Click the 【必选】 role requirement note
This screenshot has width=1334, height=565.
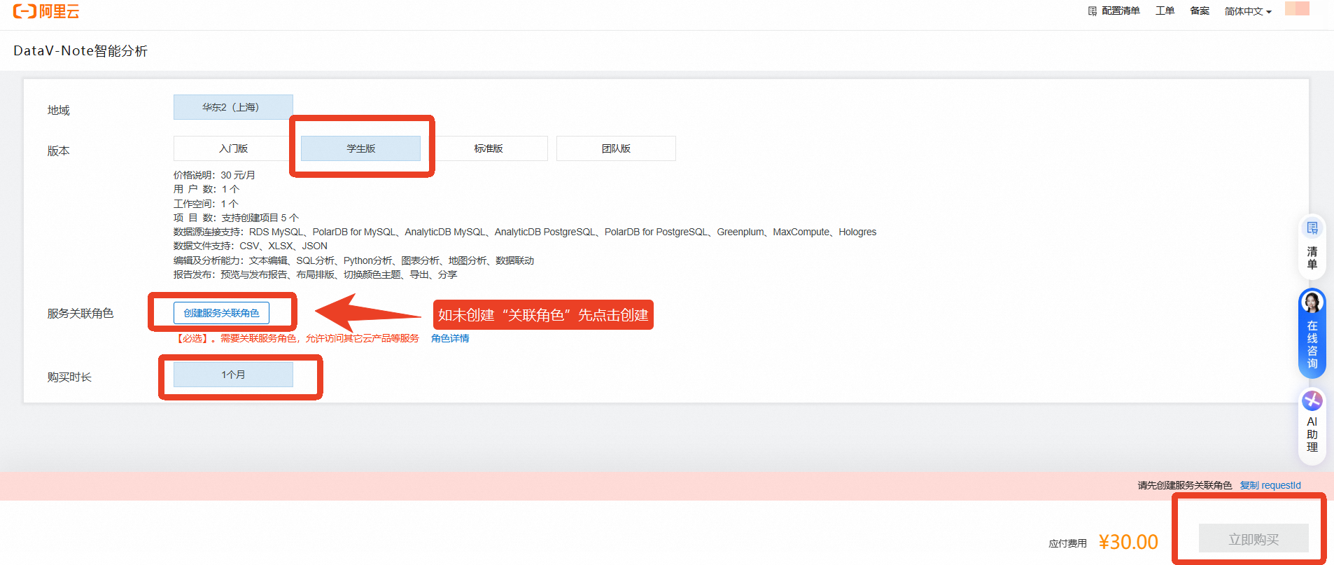click(x=296, y=338)
